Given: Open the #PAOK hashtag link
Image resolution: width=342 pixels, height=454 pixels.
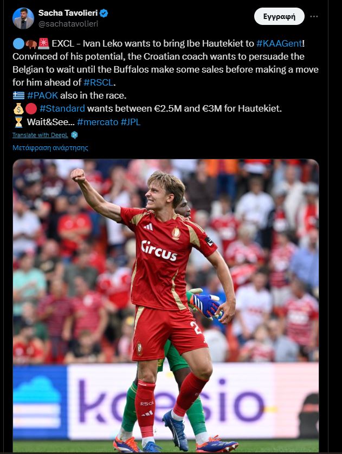Looking at the screenshot, I should [42, 95].
